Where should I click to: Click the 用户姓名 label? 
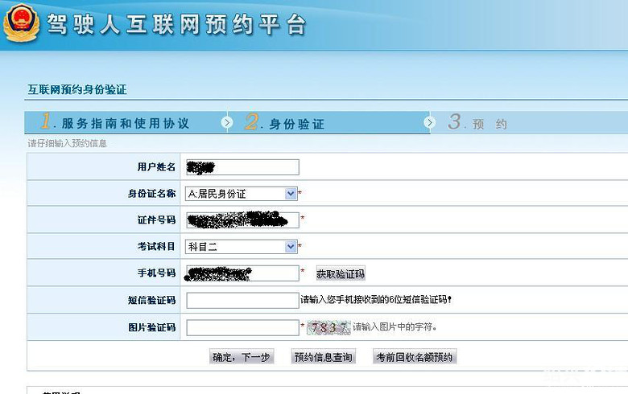click(156, 166)
